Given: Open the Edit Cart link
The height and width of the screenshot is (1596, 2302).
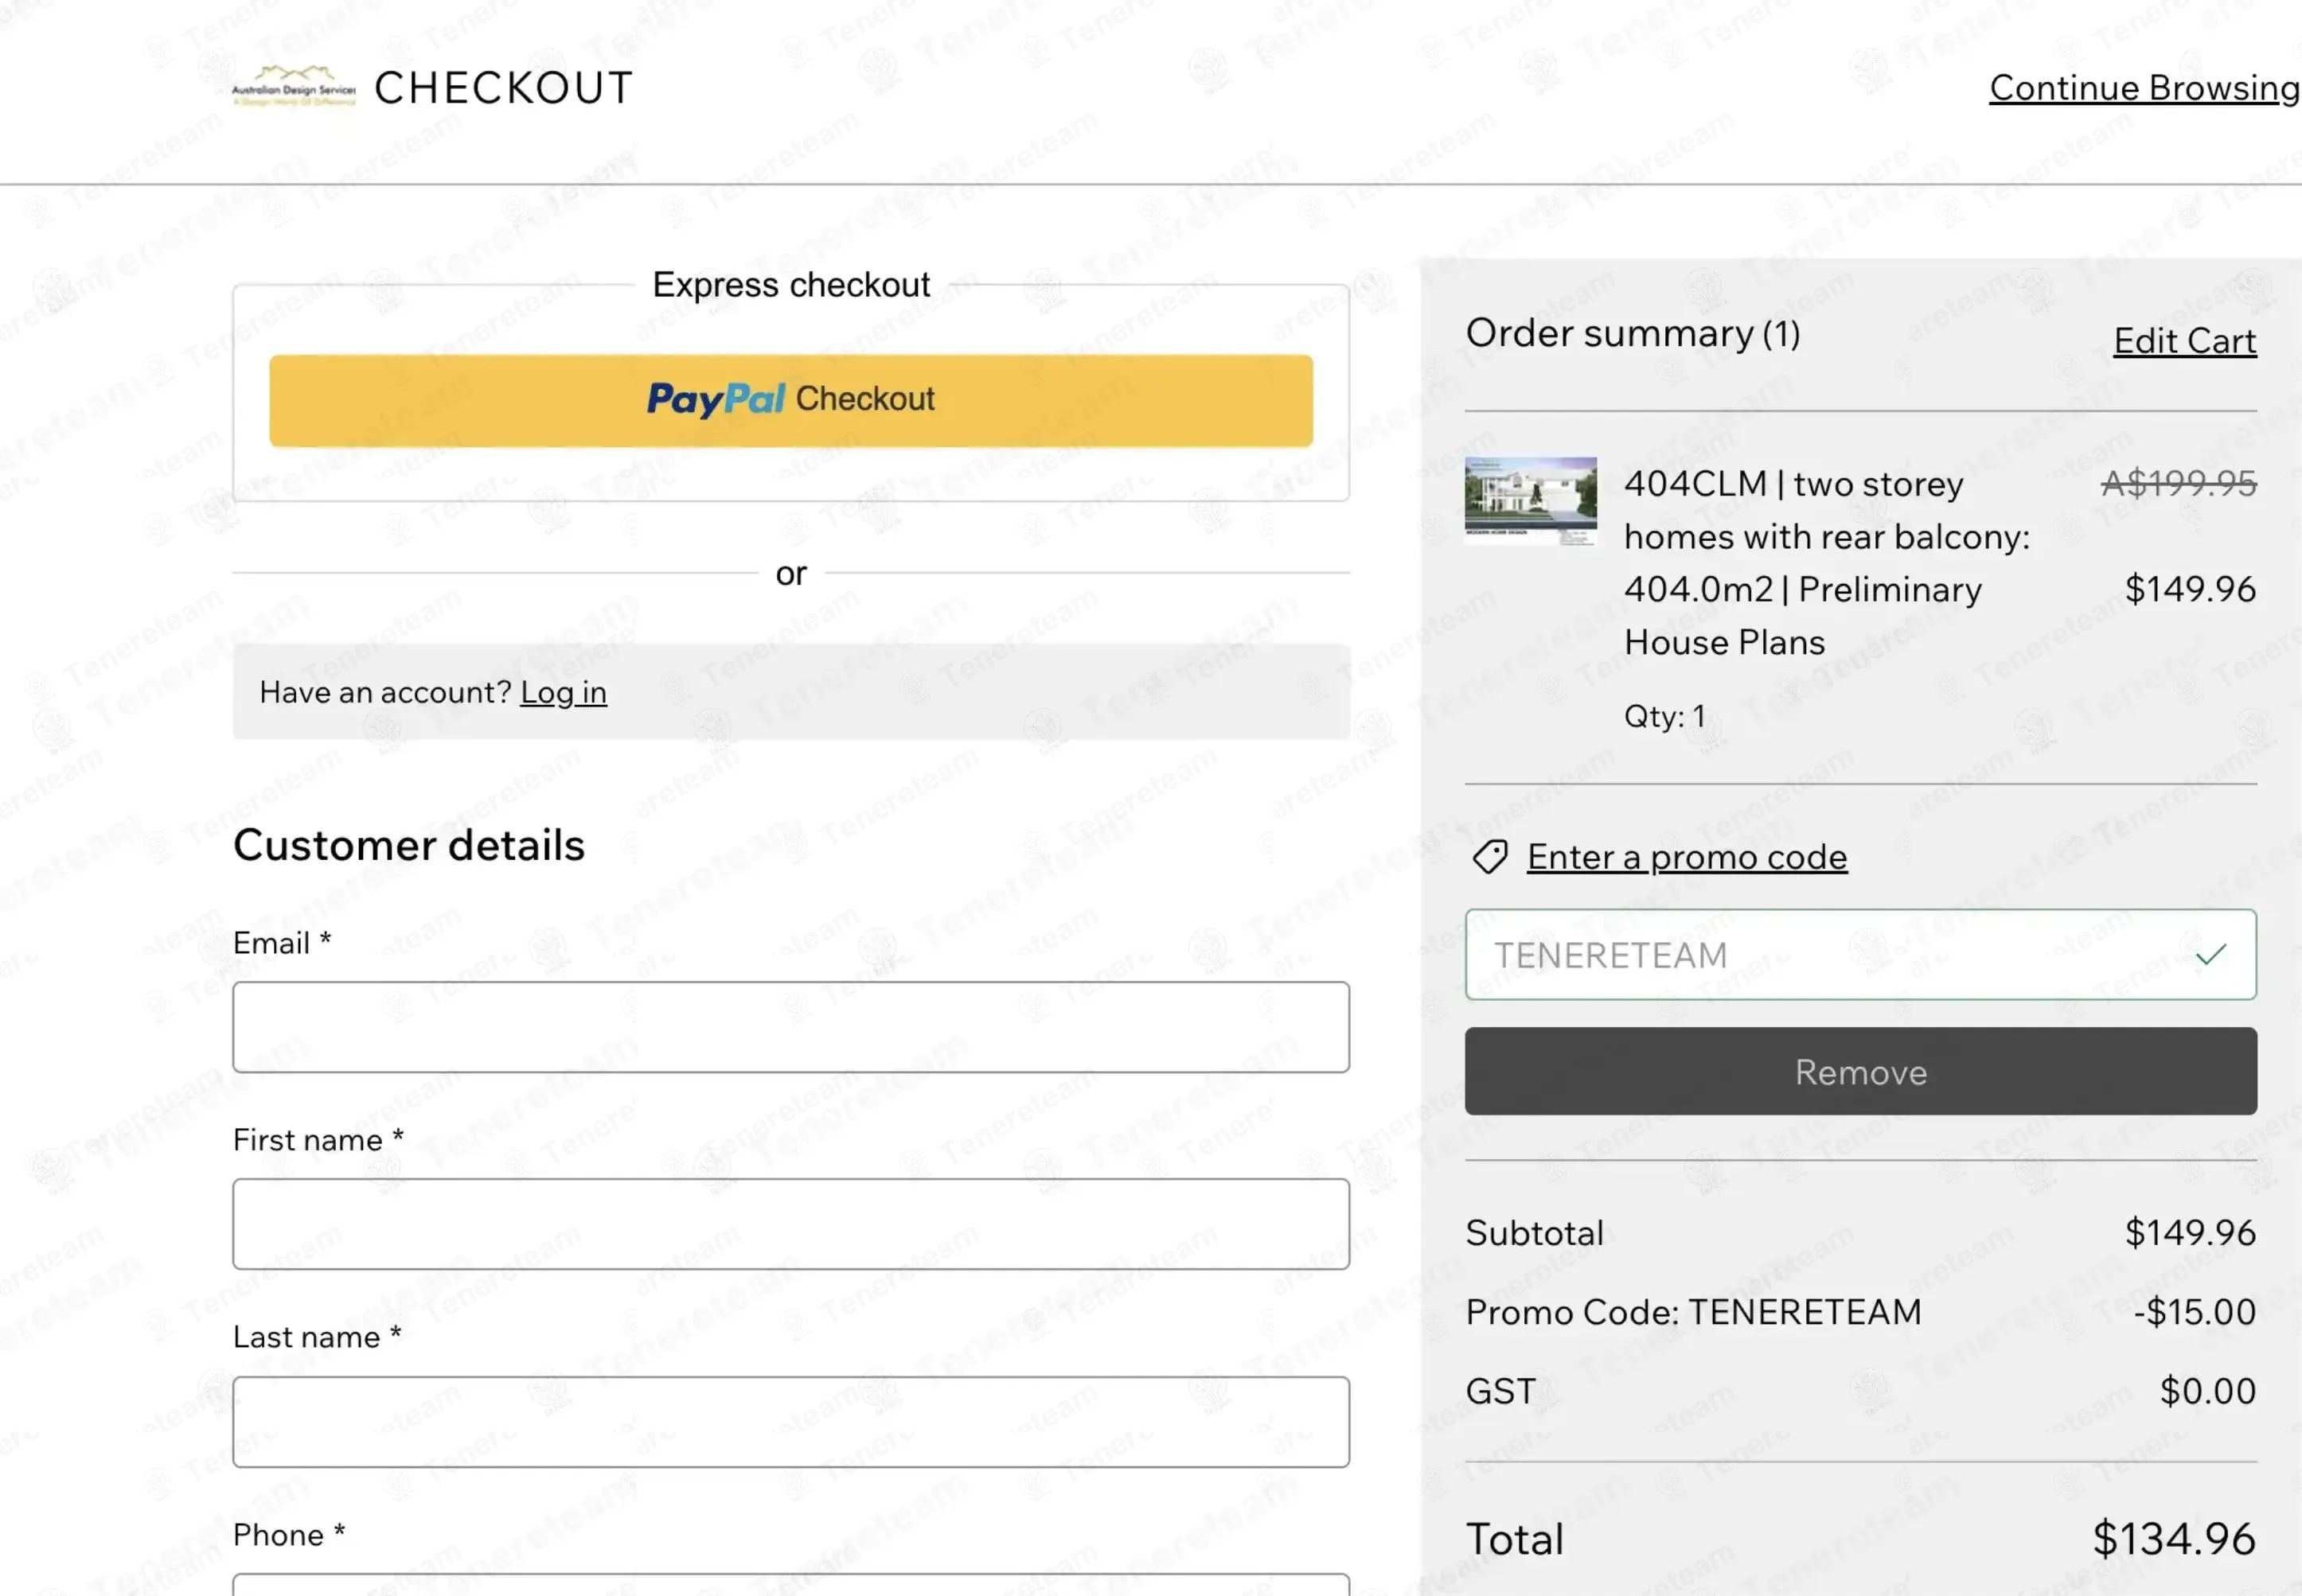Looking at the screenshot, I should [x=2185, y=341].
